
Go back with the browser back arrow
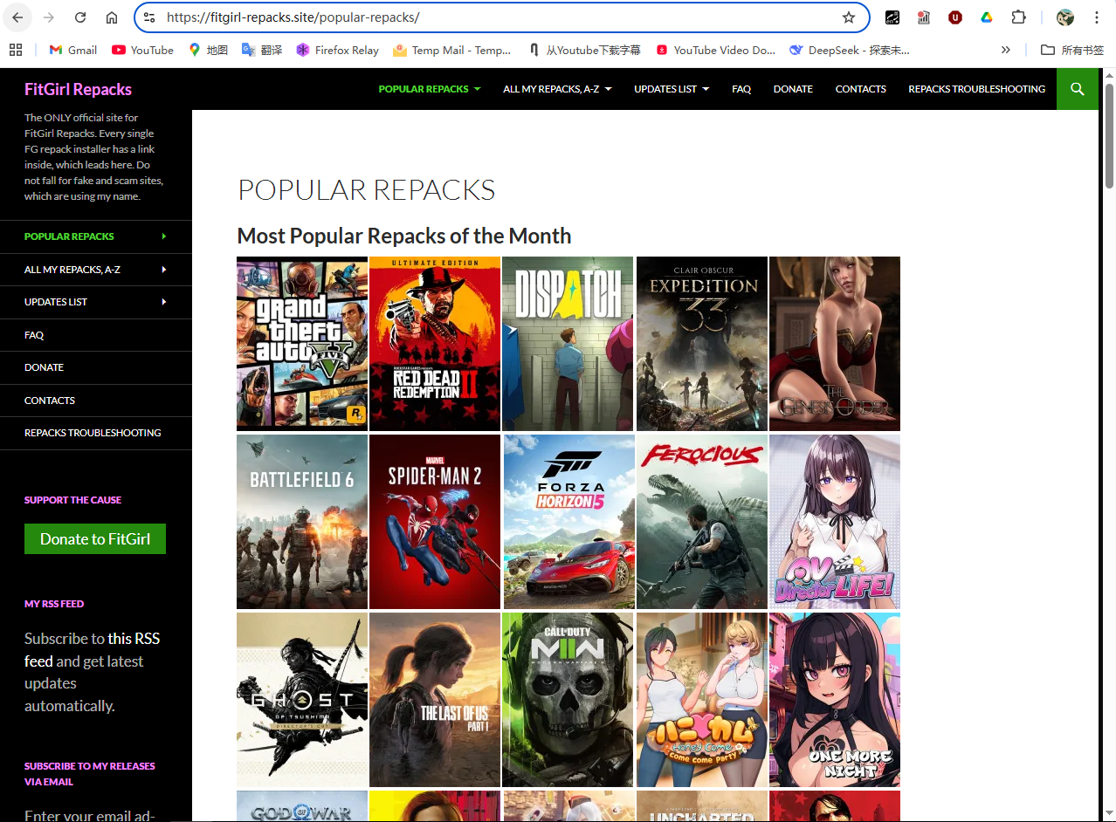click(17, 17)
